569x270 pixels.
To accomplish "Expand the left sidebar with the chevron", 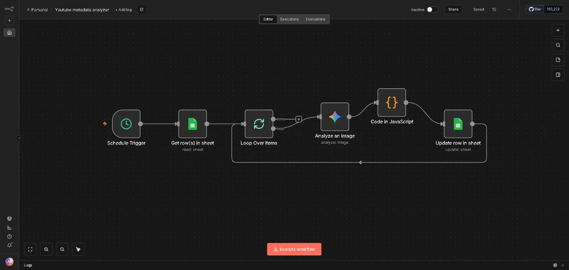I will [x=19, y=138].
